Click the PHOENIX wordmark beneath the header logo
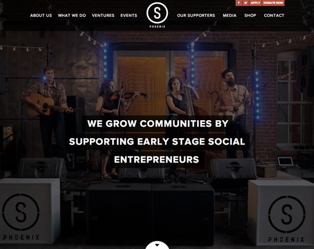This screenshot has width=314, height=249. coord(158,27)
